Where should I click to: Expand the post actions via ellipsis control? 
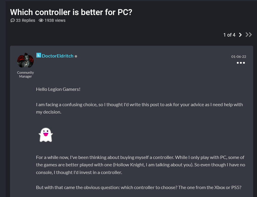241,63
